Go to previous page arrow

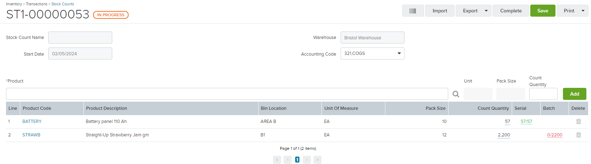tap(288, 160)
